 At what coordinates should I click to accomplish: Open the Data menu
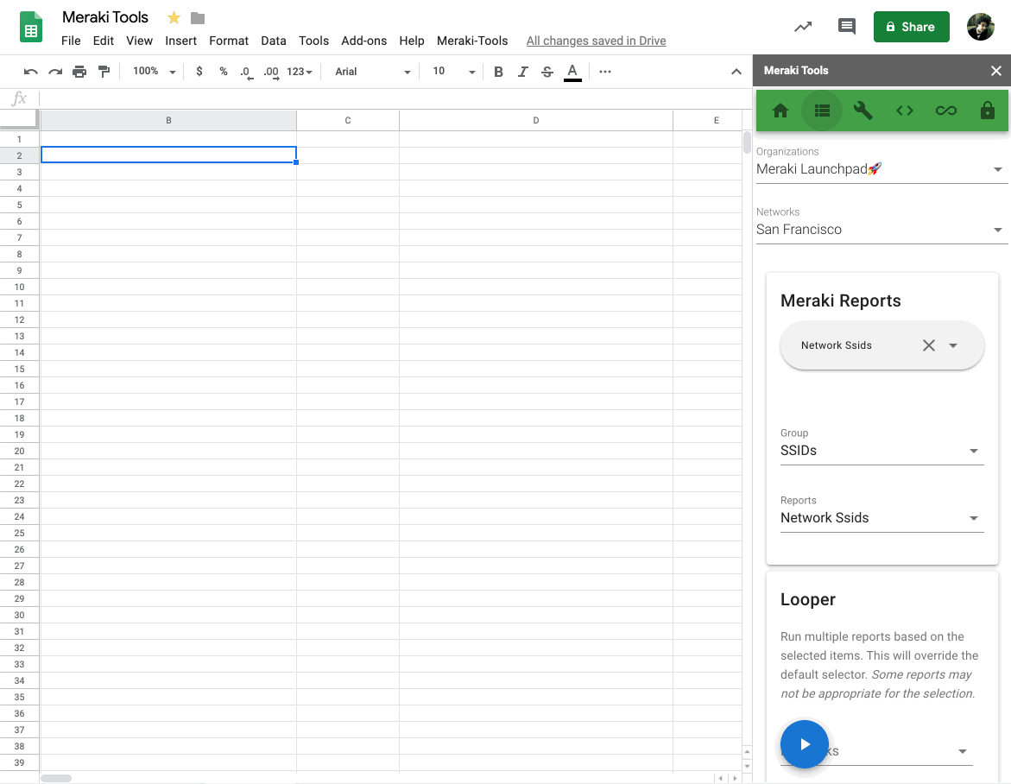274,41
